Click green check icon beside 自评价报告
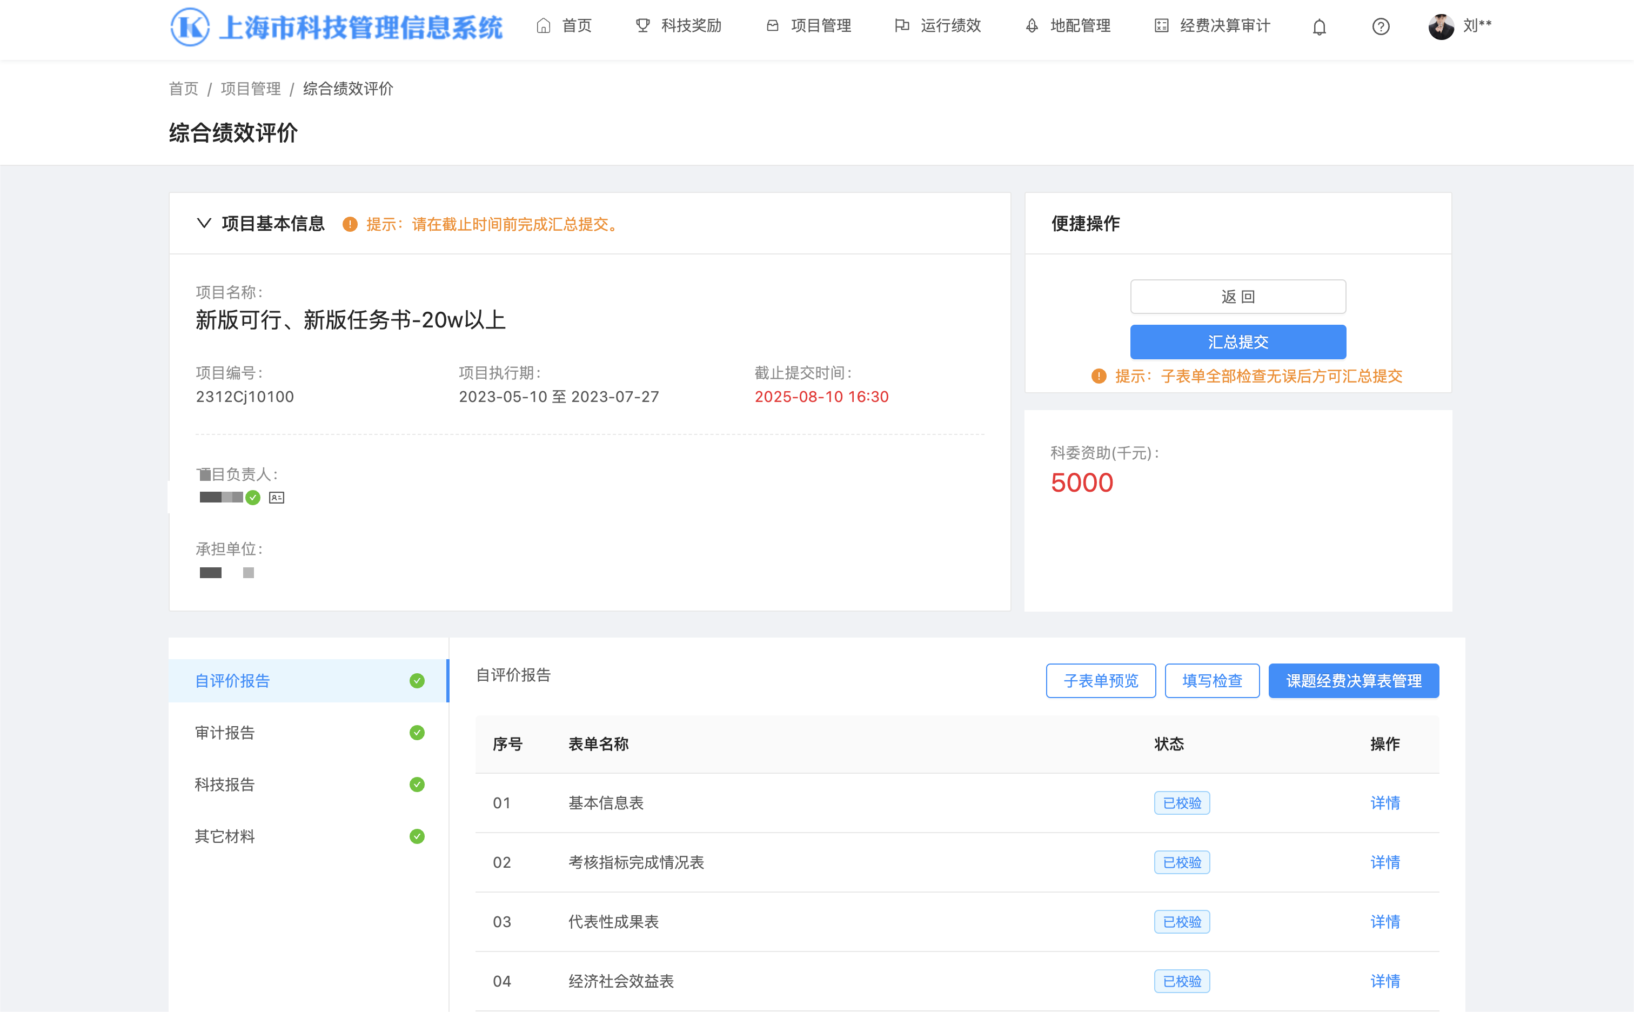The width and height of the screenshot is (1634, 1012). (x=417, y=681)
